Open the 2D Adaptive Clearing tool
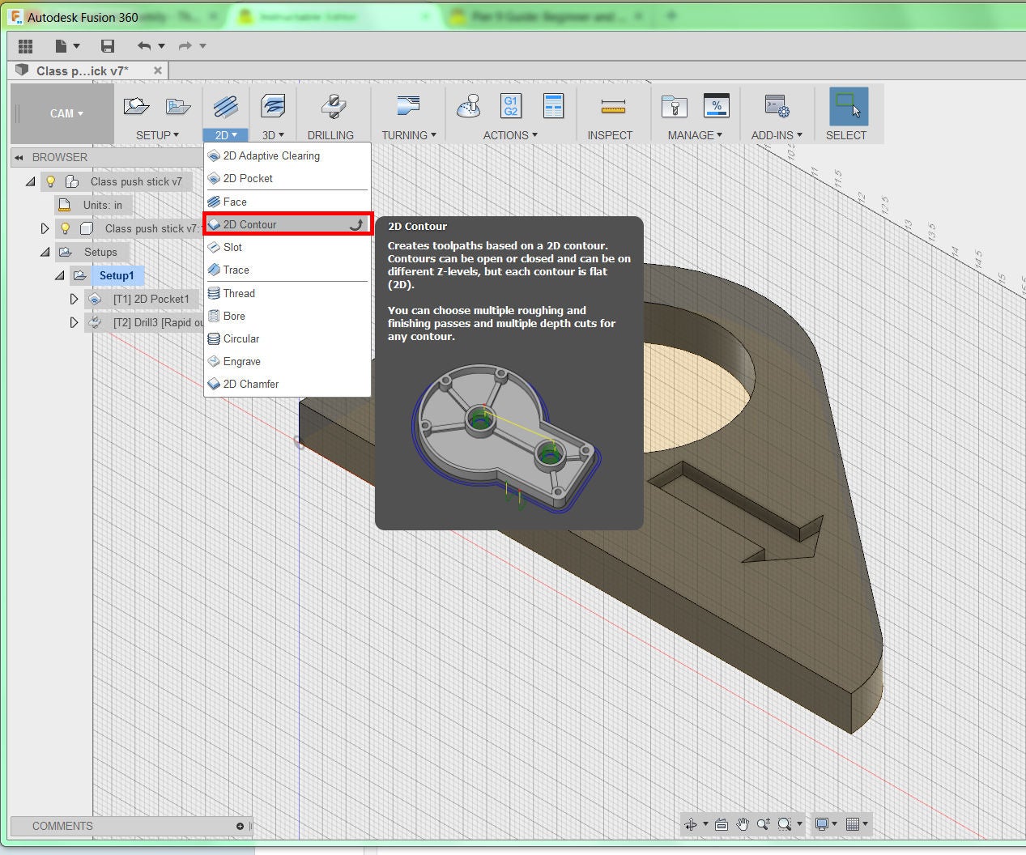1026x855 pixels. tap(270, 155)
